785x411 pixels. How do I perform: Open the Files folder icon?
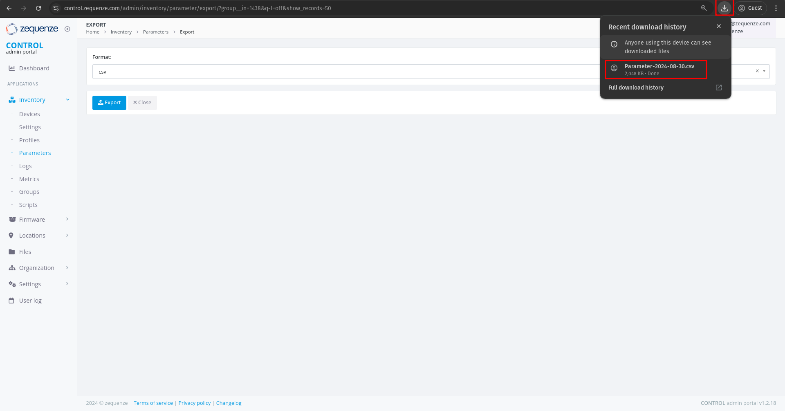(11, 252)
